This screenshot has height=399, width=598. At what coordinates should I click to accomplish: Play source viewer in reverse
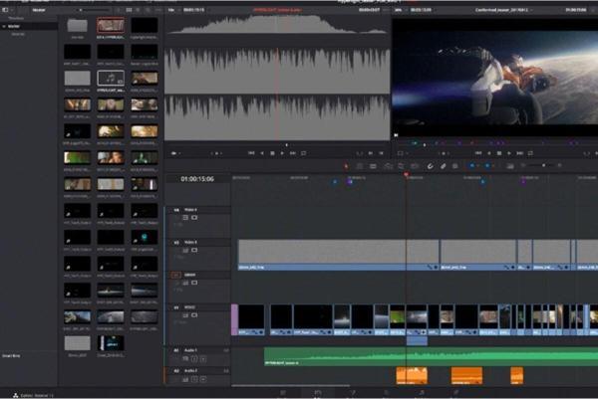262,153
